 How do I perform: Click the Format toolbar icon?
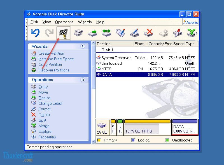pos(134,33)
